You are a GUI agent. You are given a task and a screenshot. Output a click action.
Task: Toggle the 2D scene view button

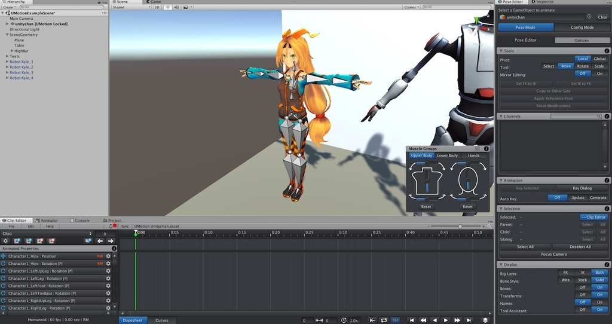[157, 7]
